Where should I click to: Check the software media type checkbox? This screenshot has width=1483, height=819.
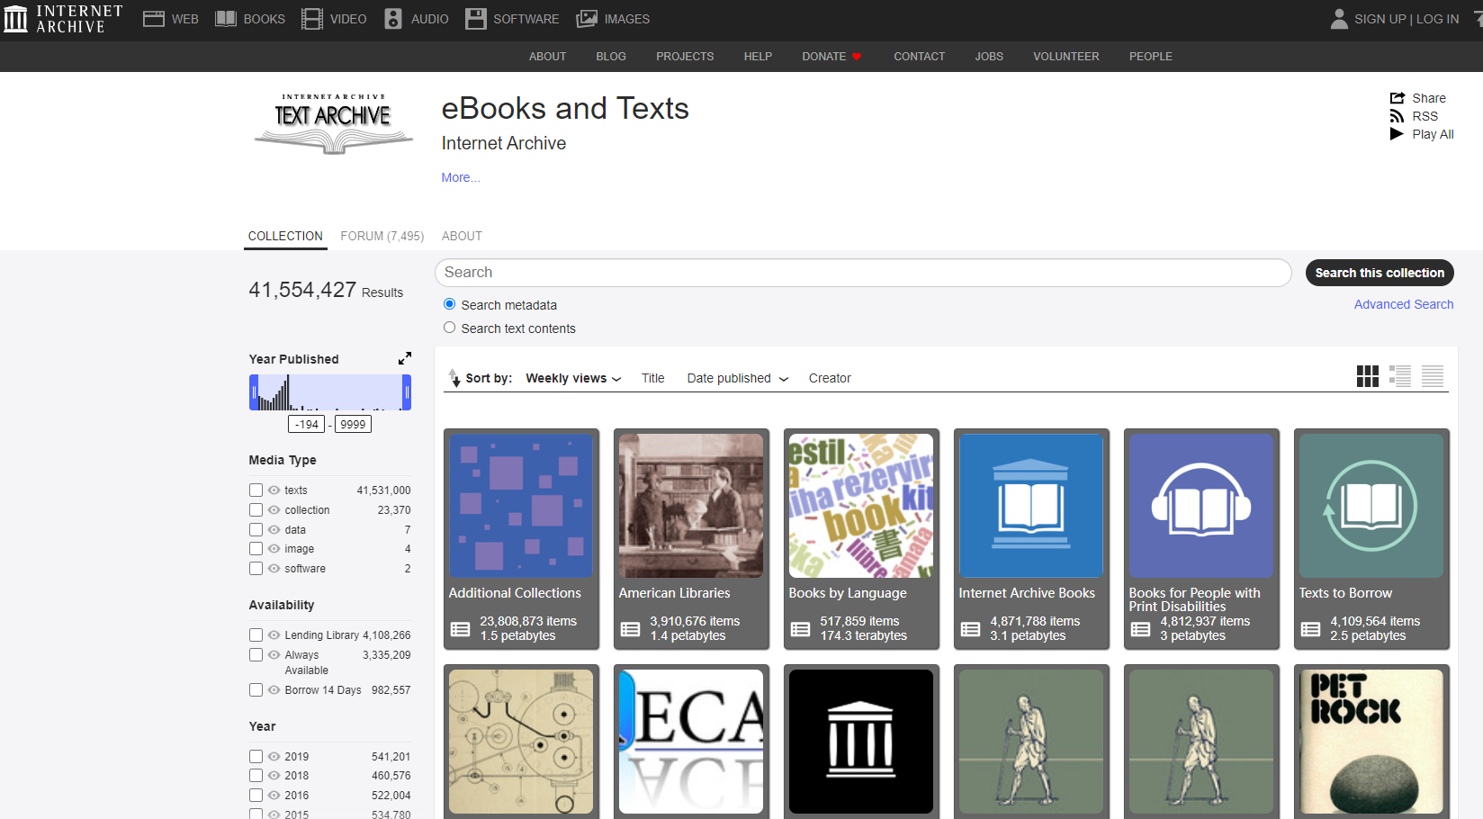tap(256, 569)
